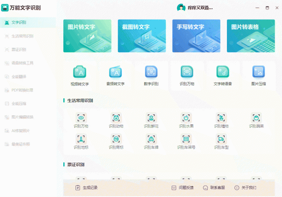Select 识别植物 icon
282x197 pixels.
(x=221, y=118)
